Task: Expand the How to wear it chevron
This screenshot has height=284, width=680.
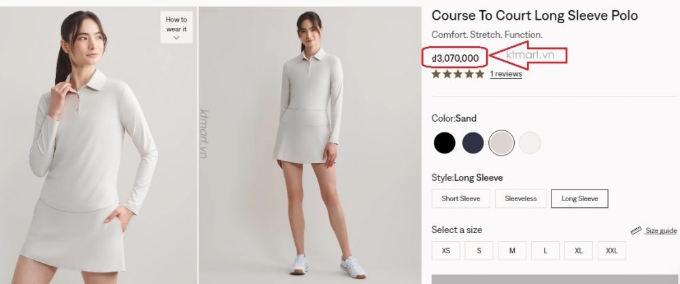Action: 176,38
